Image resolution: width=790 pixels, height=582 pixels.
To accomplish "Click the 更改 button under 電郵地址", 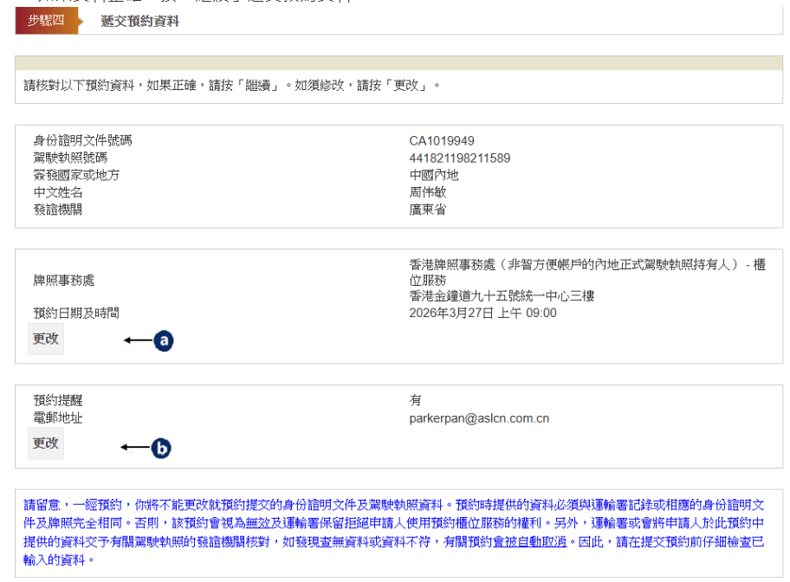I will point(45,443).
